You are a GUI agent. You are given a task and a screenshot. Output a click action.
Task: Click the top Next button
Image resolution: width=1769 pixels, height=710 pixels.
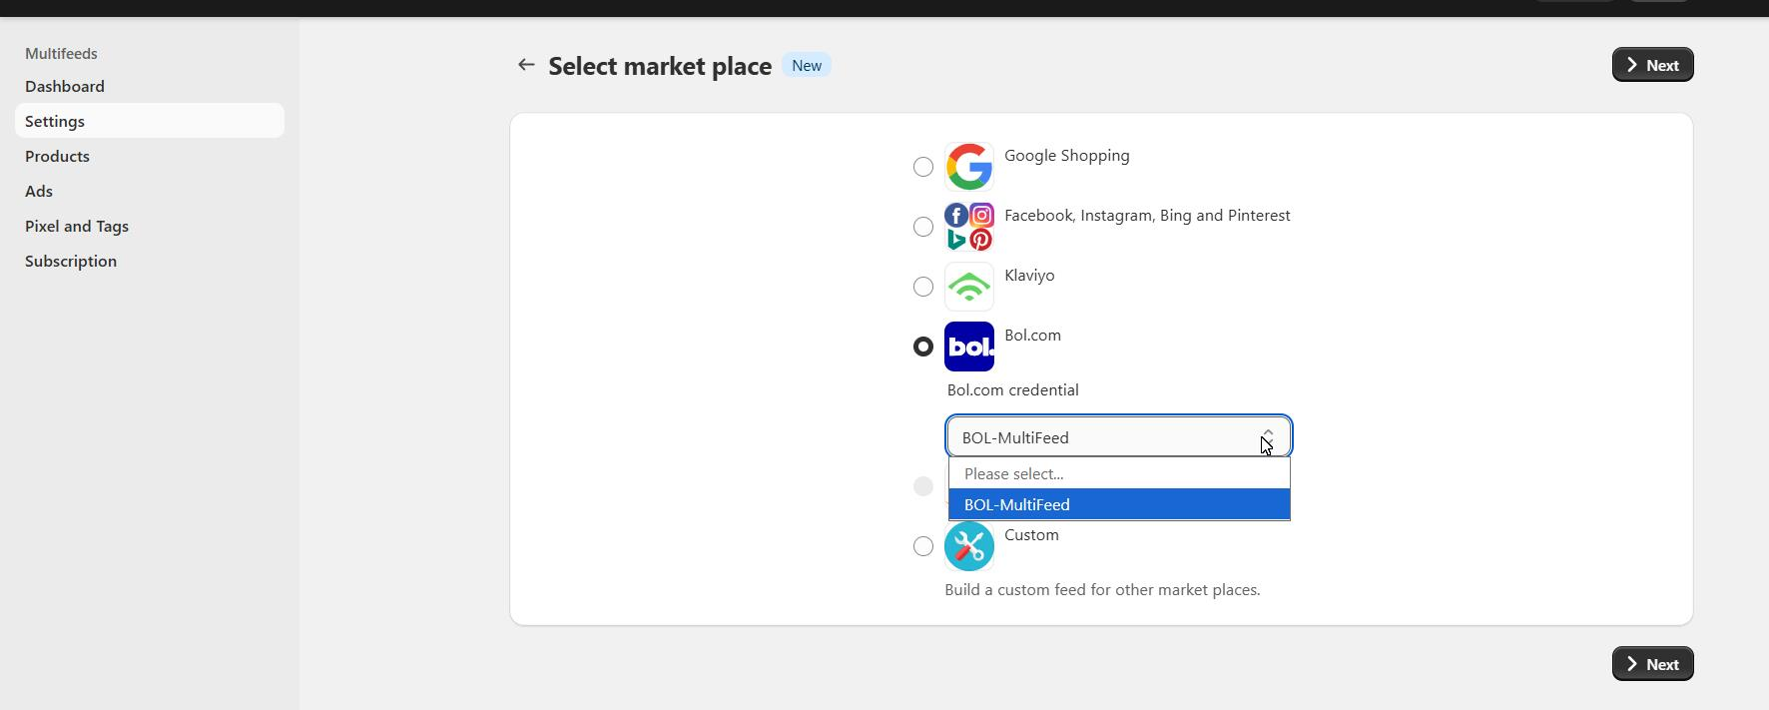click(1652, 65)
